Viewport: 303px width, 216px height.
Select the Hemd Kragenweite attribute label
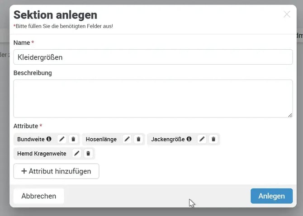click(42, 154)
